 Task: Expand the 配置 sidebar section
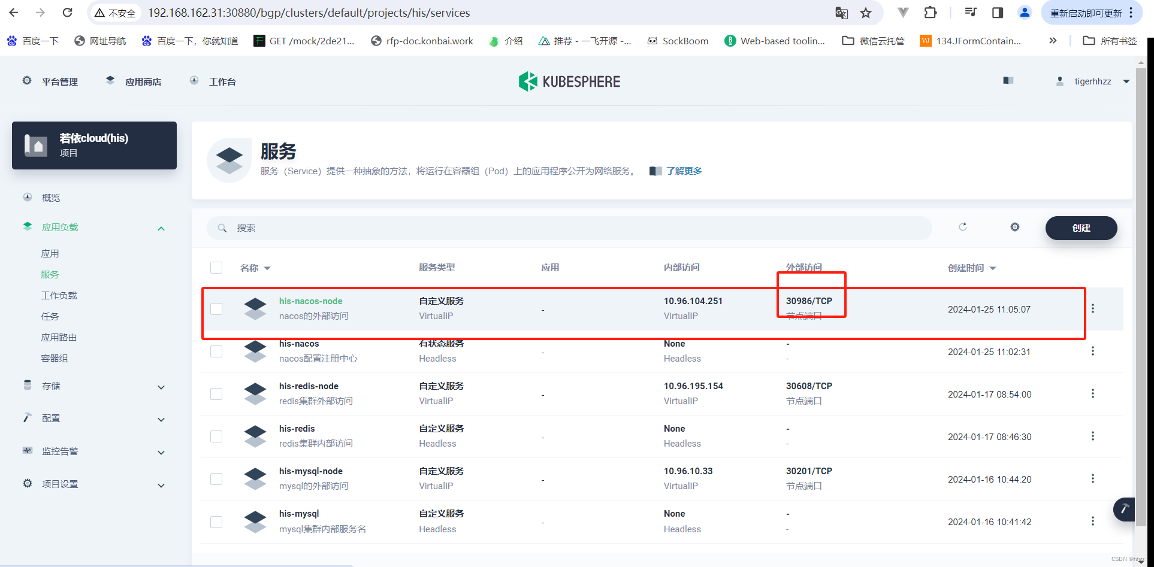coord(161,420)
